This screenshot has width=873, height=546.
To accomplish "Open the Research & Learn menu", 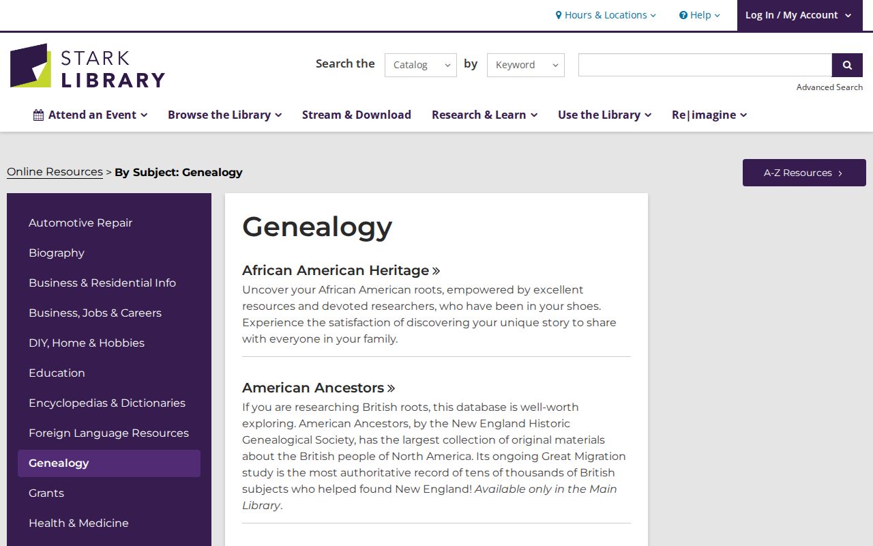I will [485, 115].
